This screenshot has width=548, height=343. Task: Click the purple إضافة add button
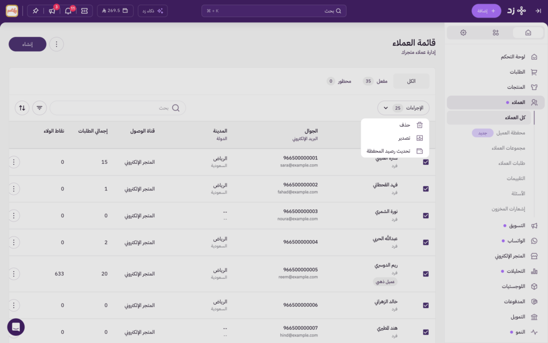[x=486, y=11]
